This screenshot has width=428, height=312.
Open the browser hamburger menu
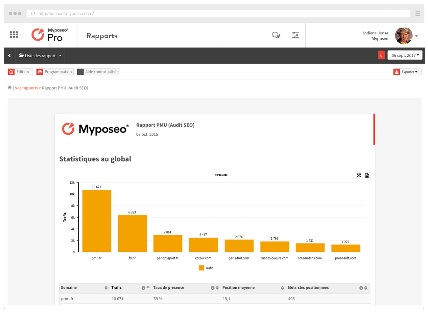point(418,13)
